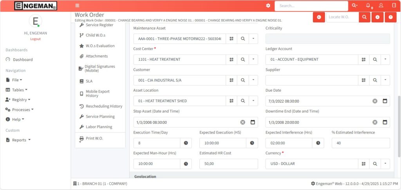Click the user profile icon in header

(381, 5)
